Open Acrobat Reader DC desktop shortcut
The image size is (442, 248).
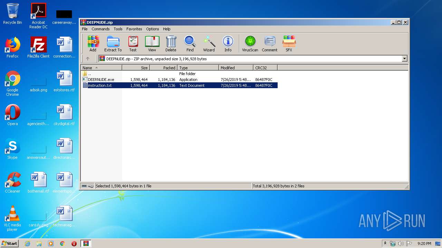pyautogui.click(x=38, y=16)
